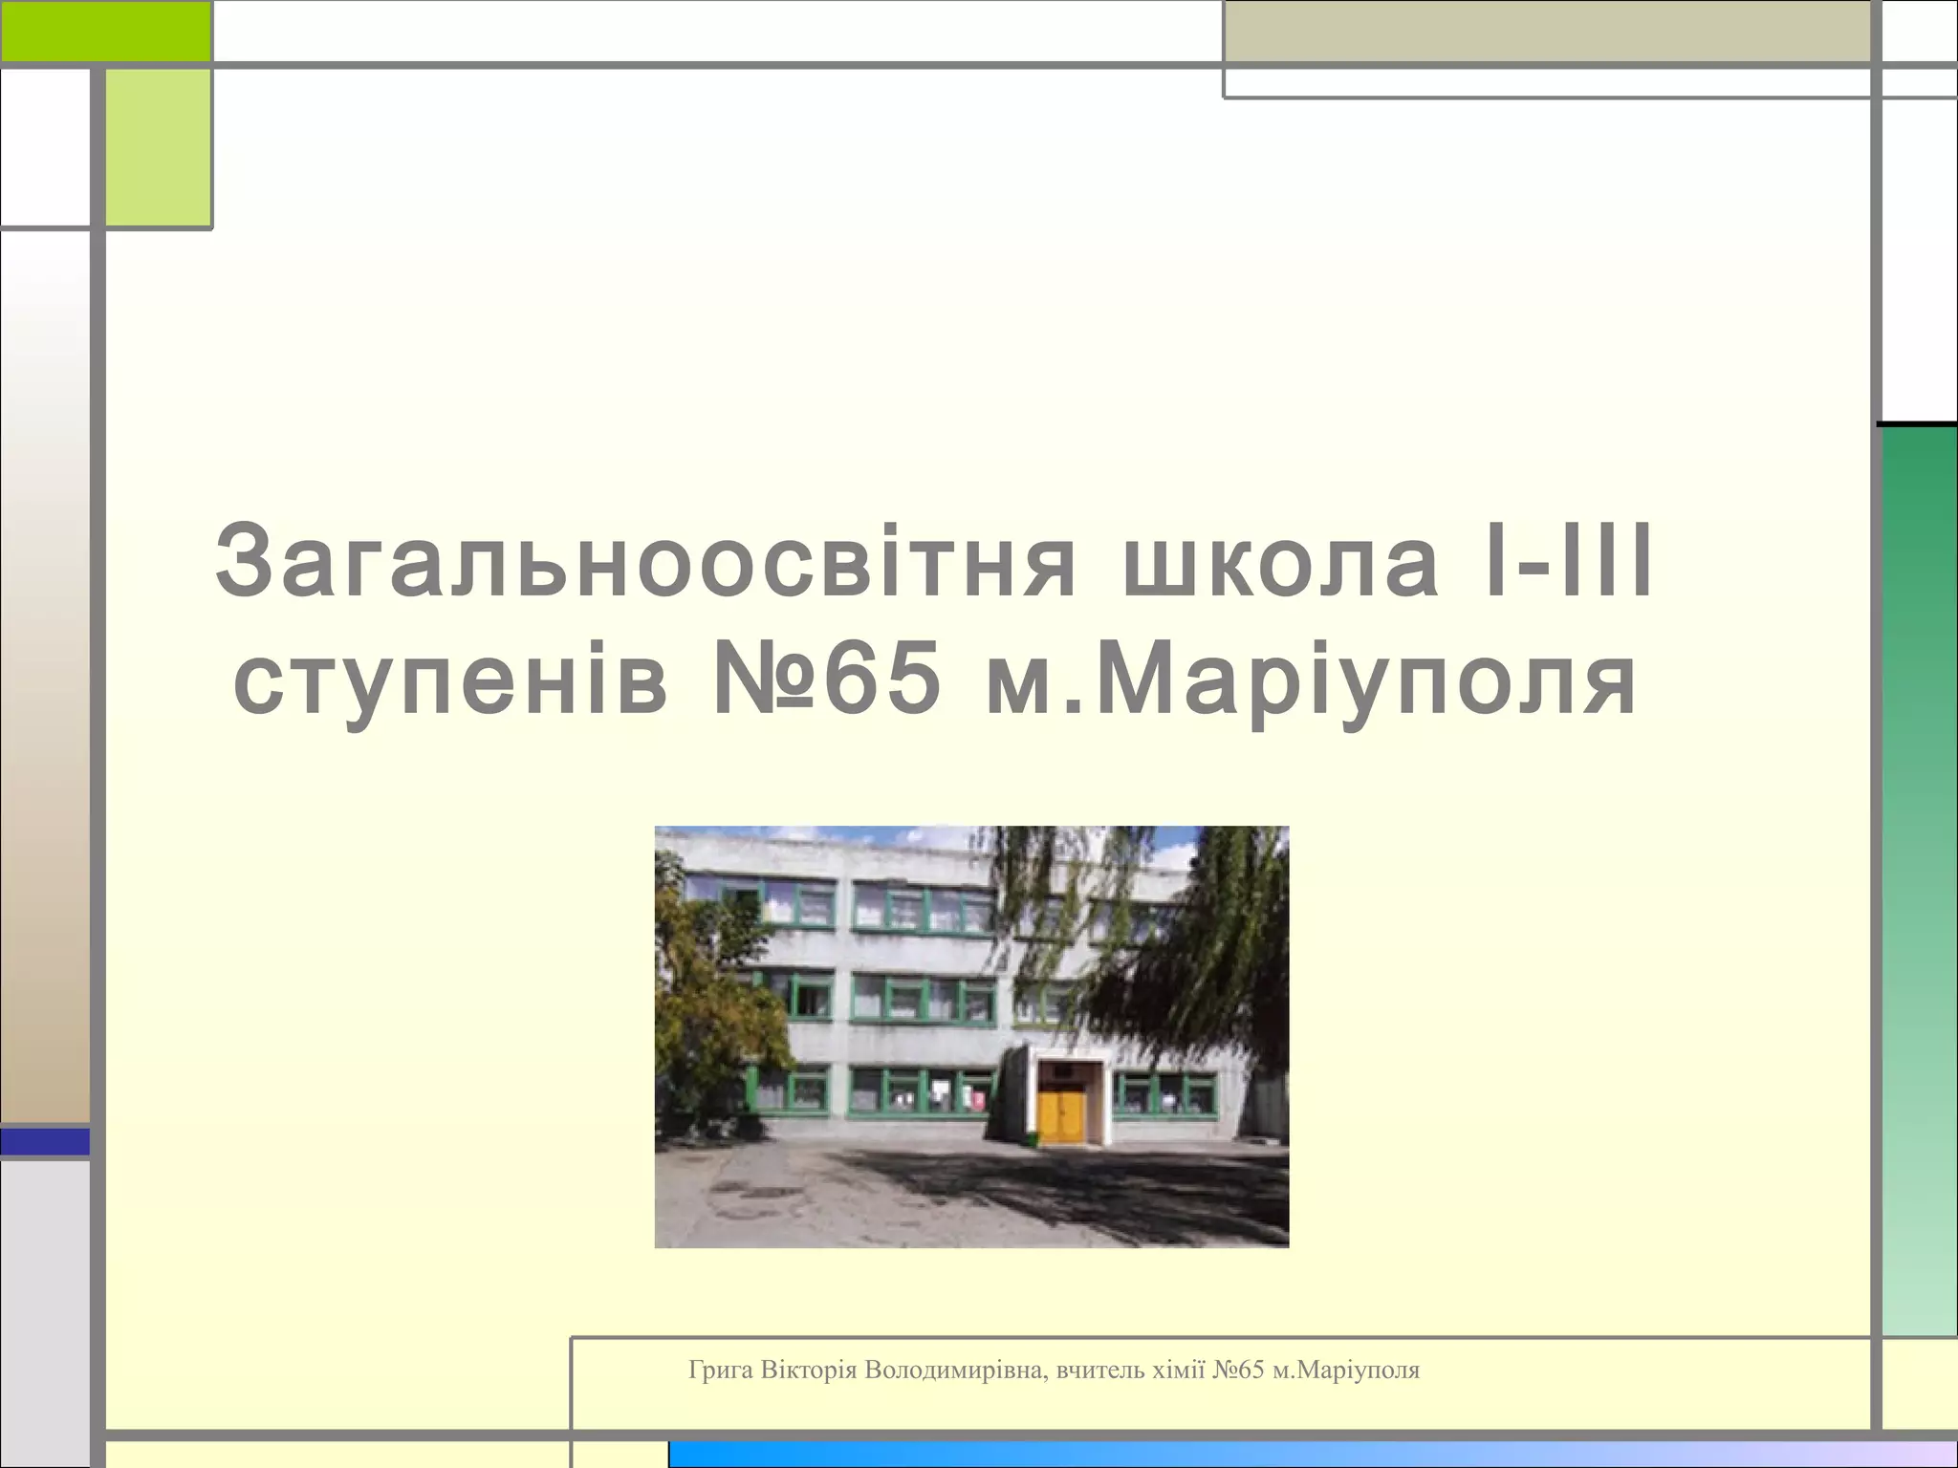The width and height of the screenshot is (1958, 1468).
Task: Click the small dark blue rectangle on the left
Action: (44, 1141)
